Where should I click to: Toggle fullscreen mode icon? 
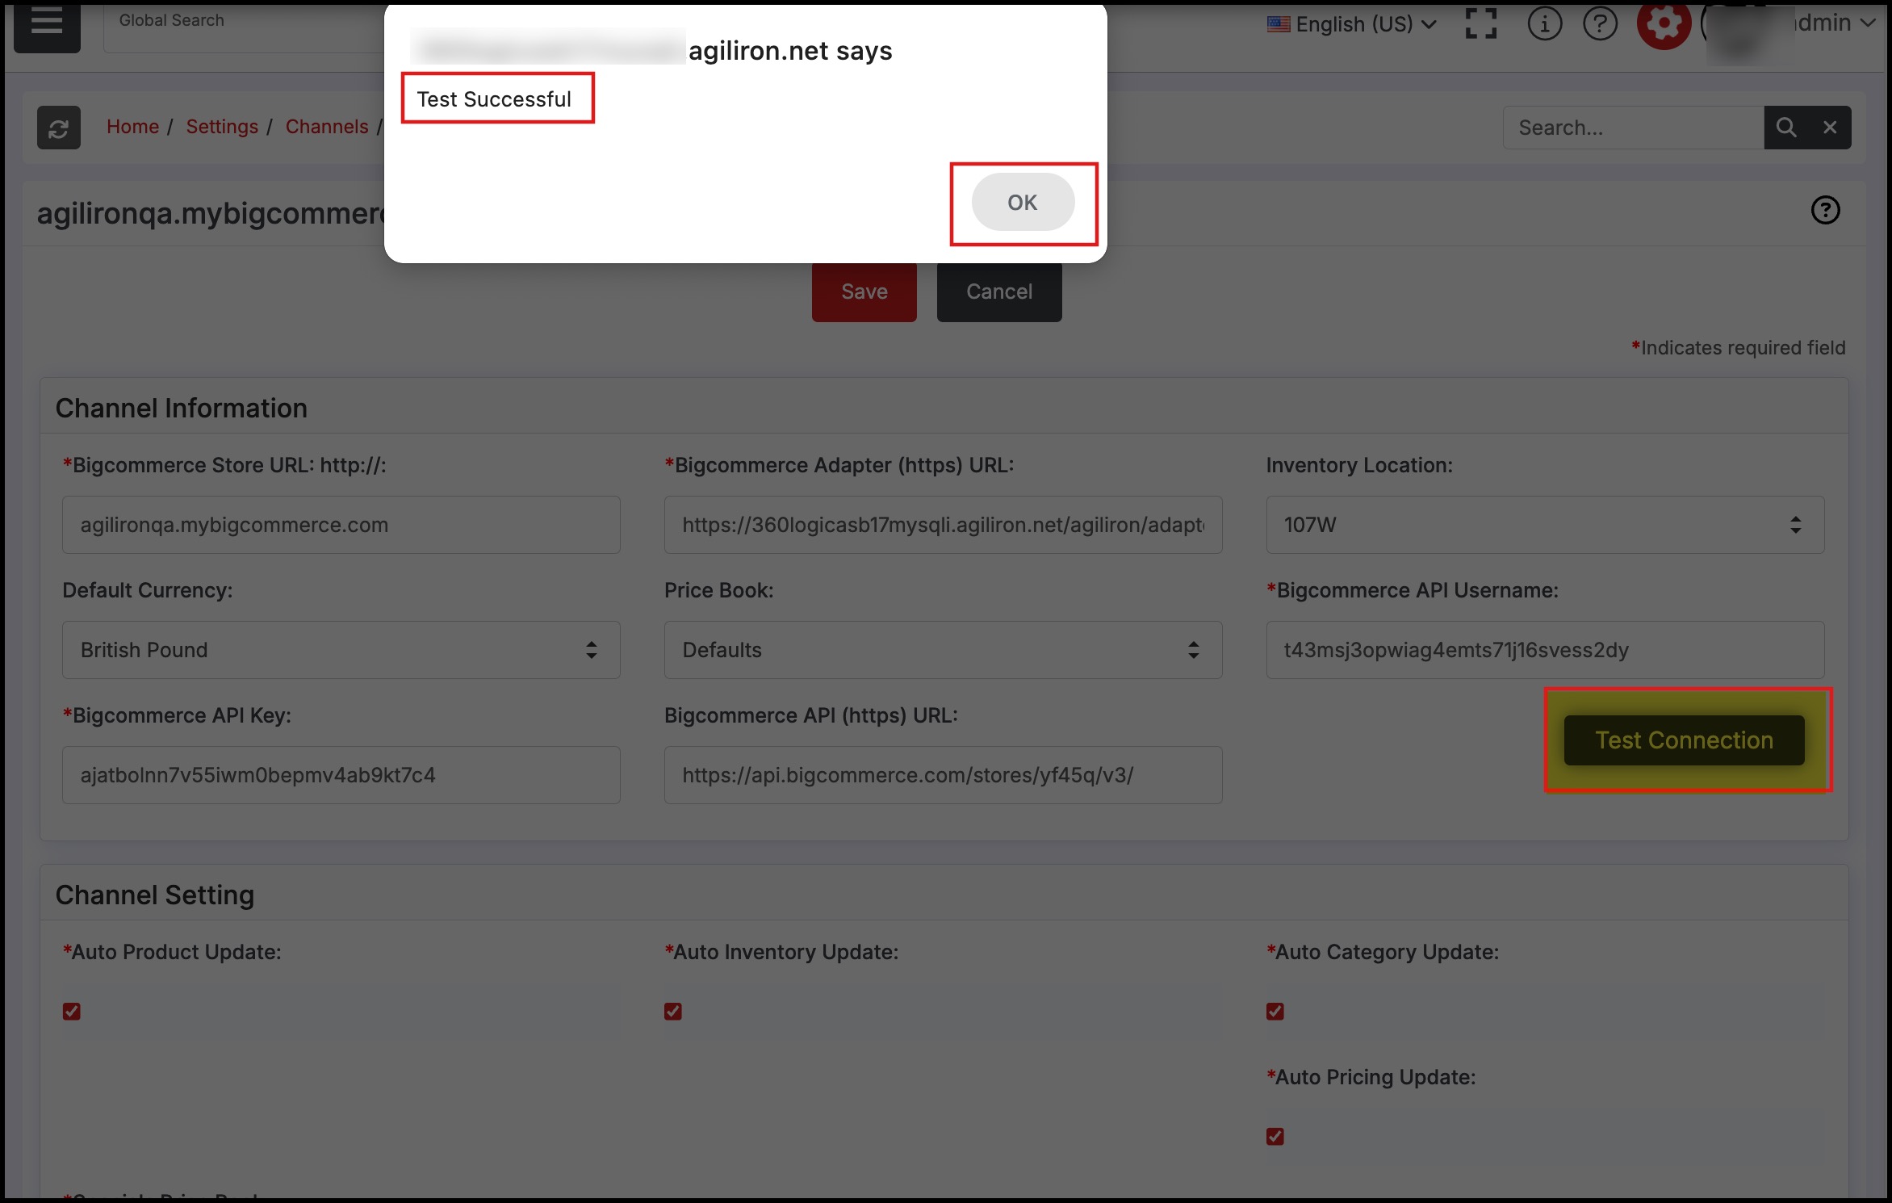coord(1481,24)
